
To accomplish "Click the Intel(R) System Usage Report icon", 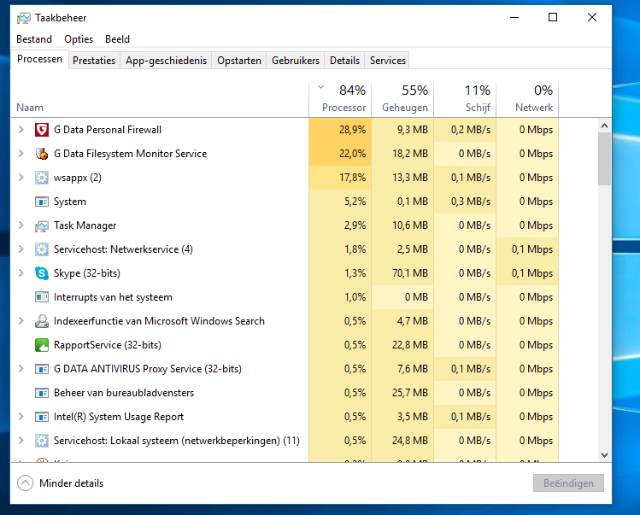I will pyautogui.click(x=42, y=417).
